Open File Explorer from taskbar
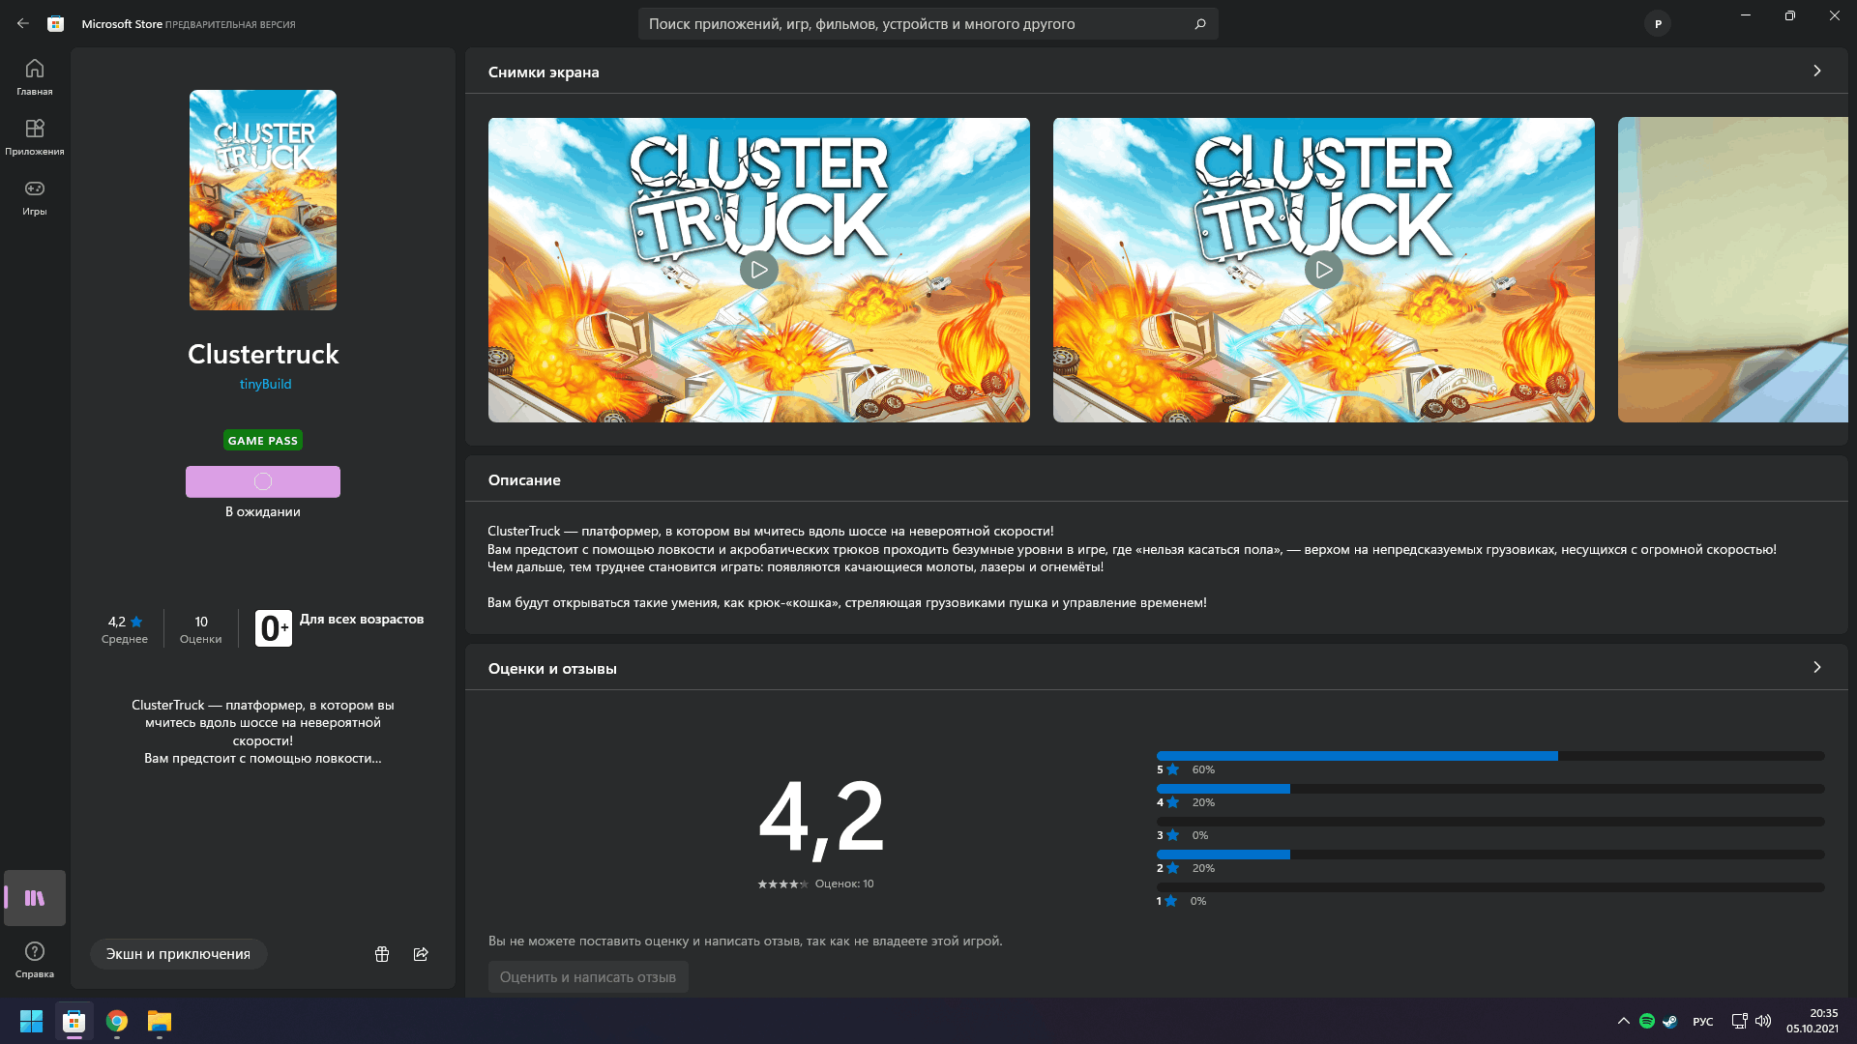 [160, 1021]
